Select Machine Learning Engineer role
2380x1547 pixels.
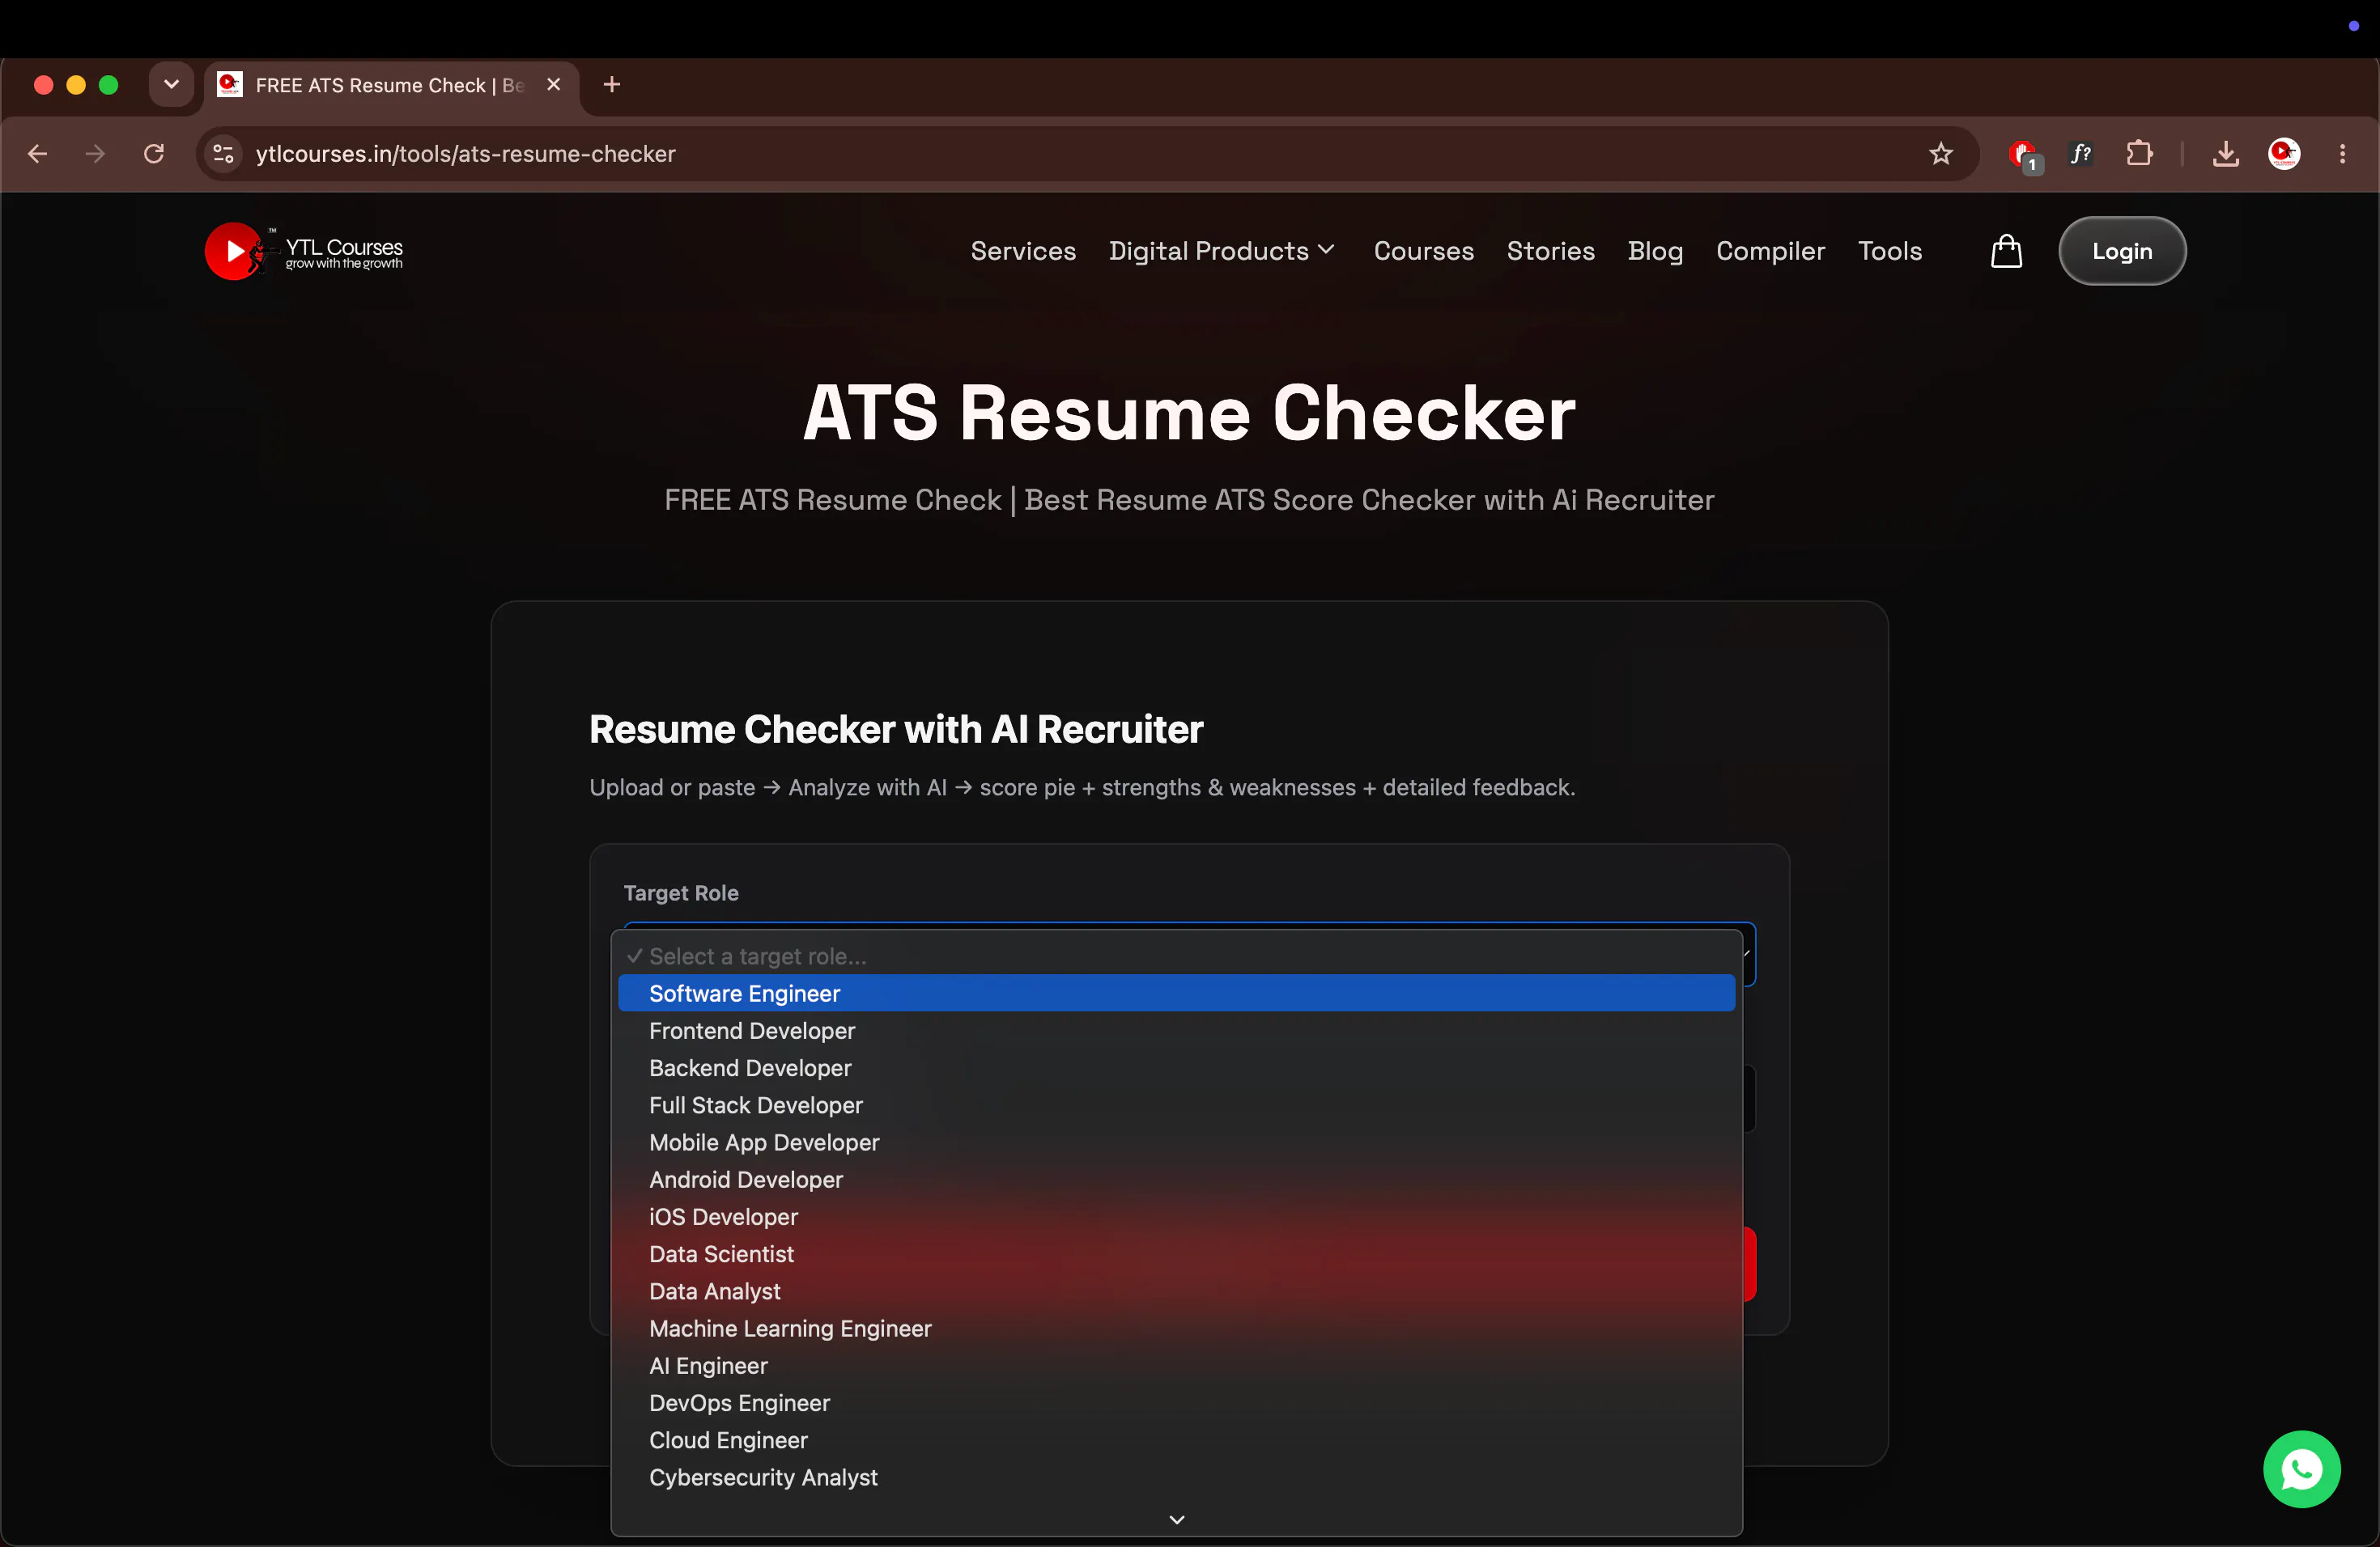pyautogui.click(x=1176, y=1329)
